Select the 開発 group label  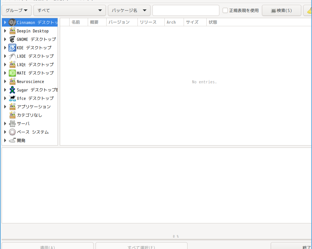(x=21, y=140)
